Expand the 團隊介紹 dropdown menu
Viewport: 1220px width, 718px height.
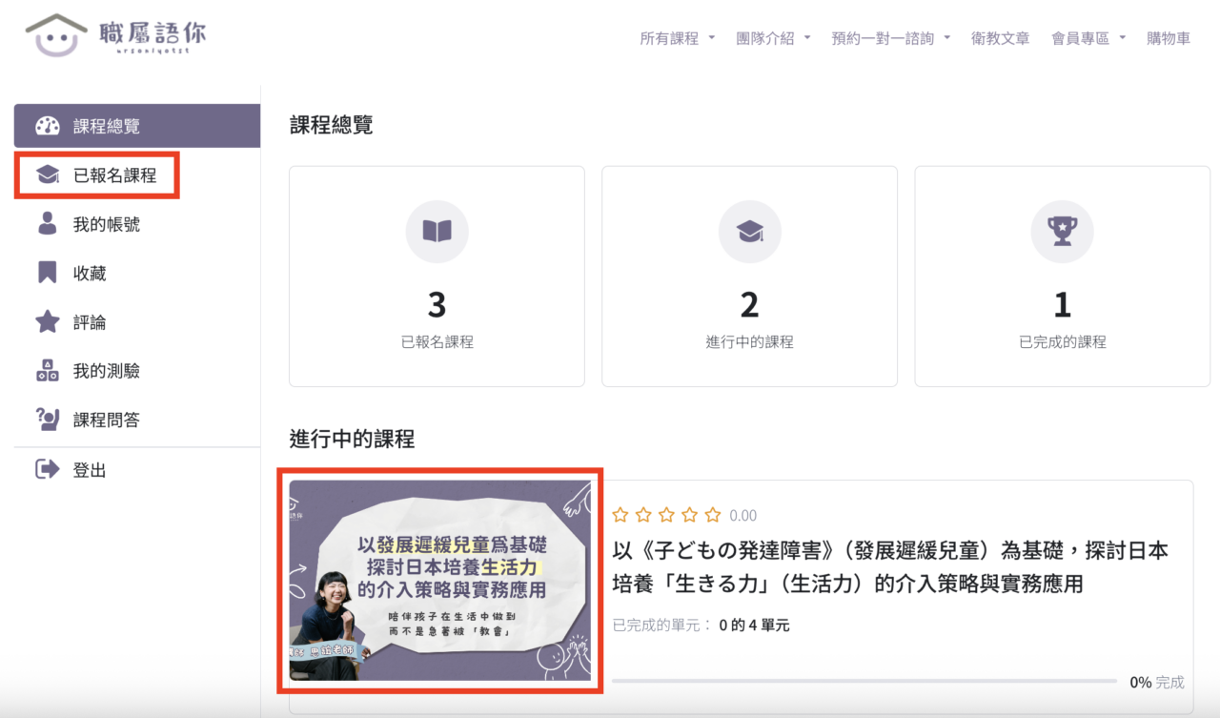click(x=773, y=39)
